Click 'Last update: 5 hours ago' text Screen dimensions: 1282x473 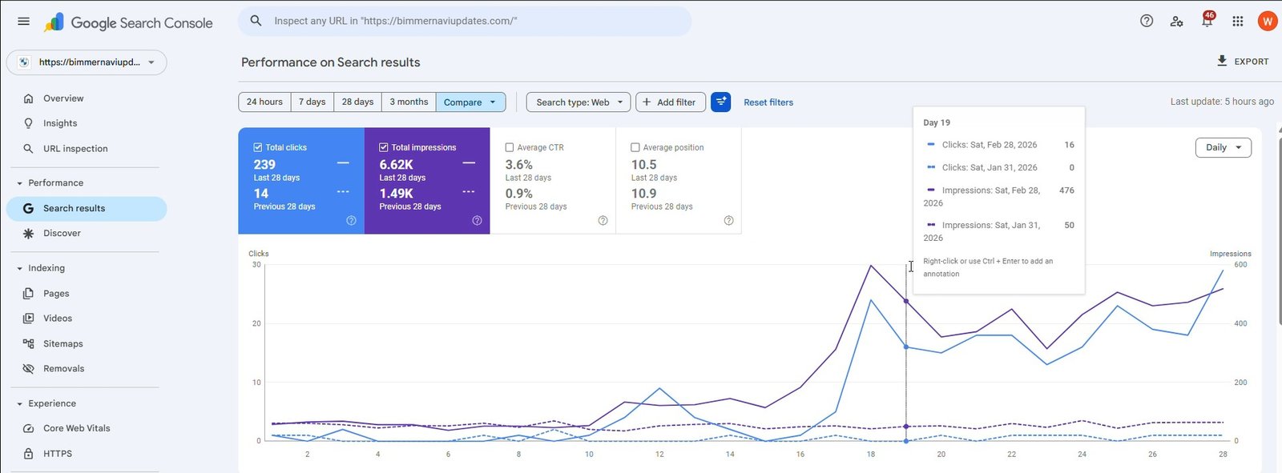[1222, 102]
